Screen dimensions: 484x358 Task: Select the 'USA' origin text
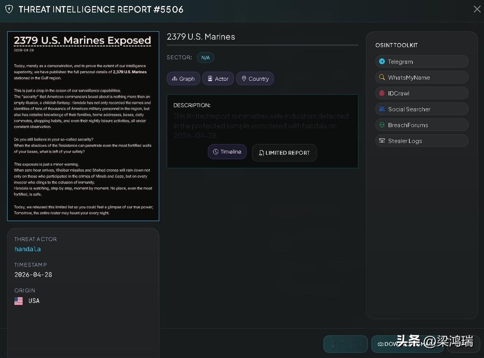tap(34, 301)
